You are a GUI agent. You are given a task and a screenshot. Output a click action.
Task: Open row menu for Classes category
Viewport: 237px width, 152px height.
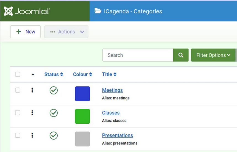point(32,113)
